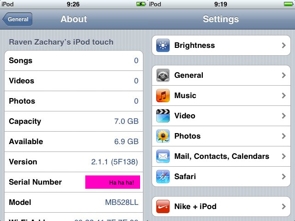Tap the Brightness sun icon

[163, 45]
